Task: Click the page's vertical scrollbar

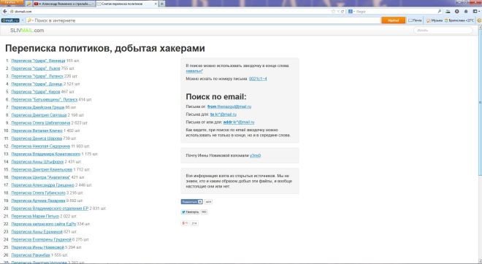Action: [x=480, y=101]
